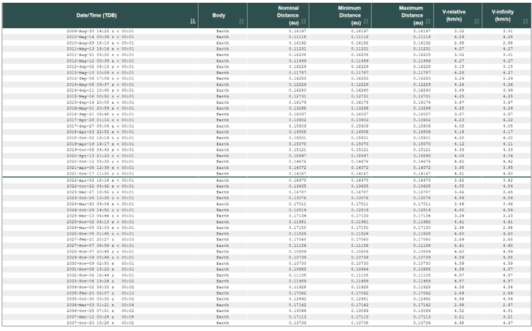The height and width of the screenshot is (331, 532).
Task: Select V-infinity value in the 2021-Oct-17 row
Action: pos(507,173)
